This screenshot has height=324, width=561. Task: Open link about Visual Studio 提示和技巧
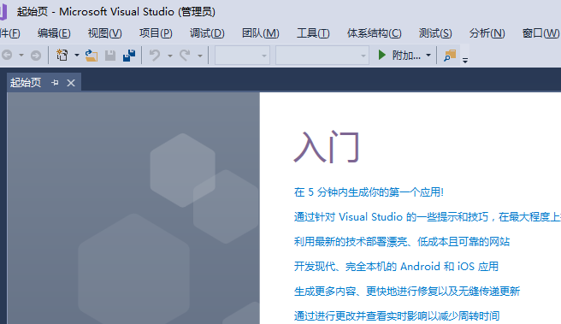coord(428,217)
